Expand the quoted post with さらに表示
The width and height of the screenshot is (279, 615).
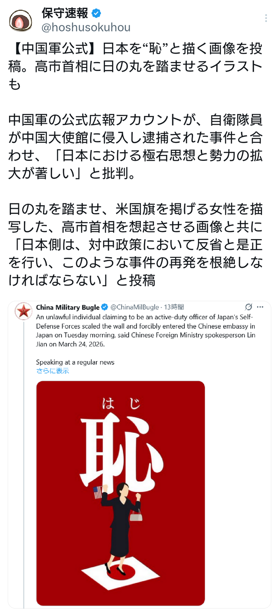(x=53, y=371)
